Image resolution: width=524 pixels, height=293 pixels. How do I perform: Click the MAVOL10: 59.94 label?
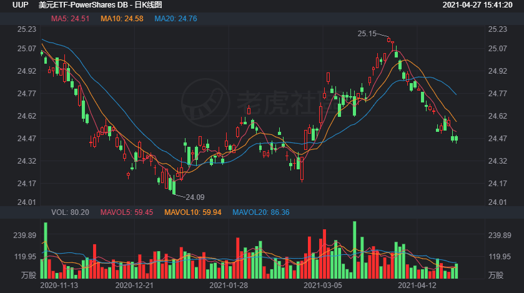click(193, 212)
